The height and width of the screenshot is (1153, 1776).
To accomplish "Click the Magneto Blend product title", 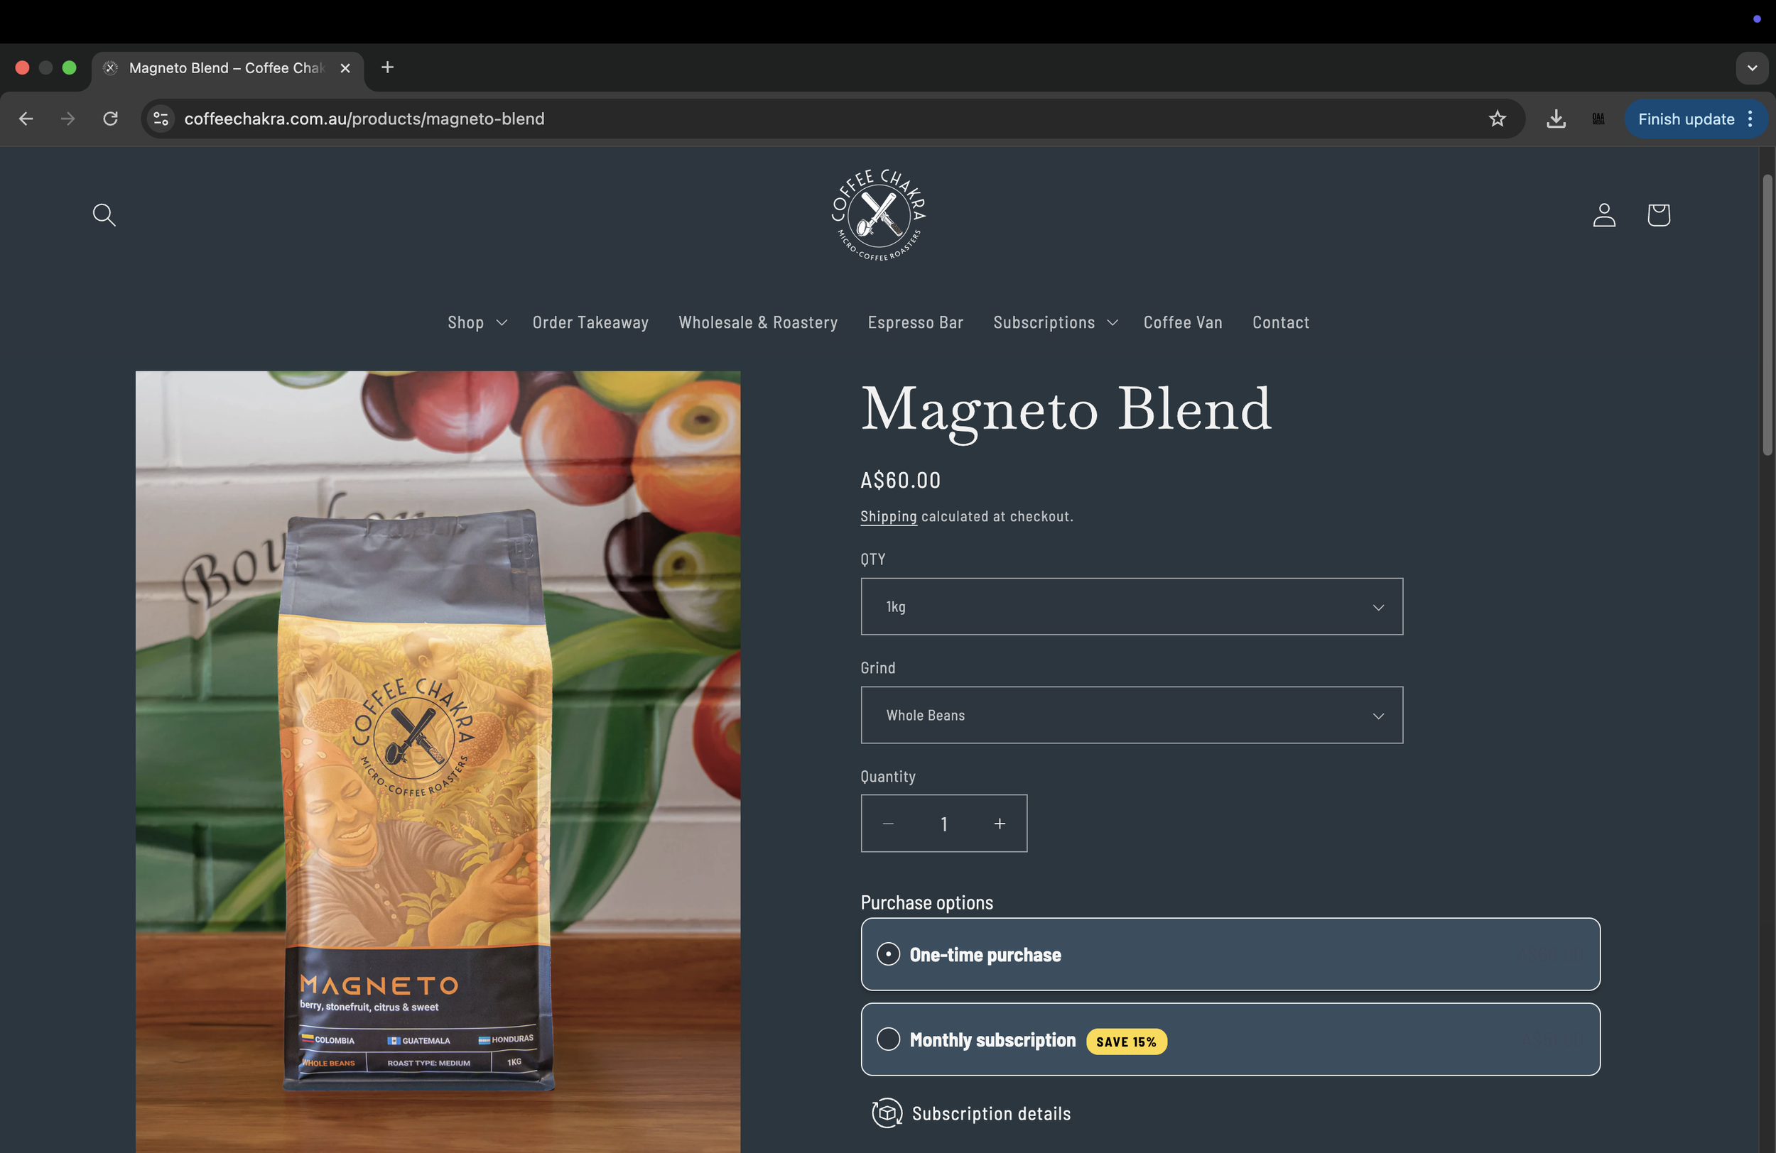I will 1066,409.
